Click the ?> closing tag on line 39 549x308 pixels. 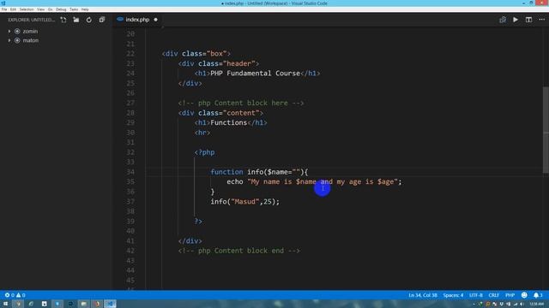click(x=198, y=221)
